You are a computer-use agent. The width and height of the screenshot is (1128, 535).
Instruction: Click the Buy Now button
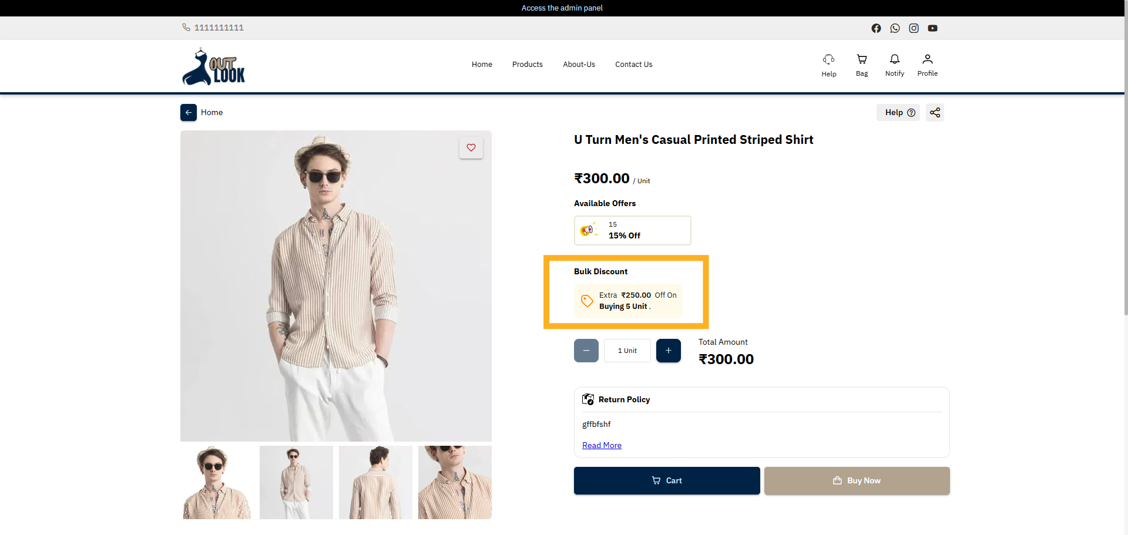[857, 480]
